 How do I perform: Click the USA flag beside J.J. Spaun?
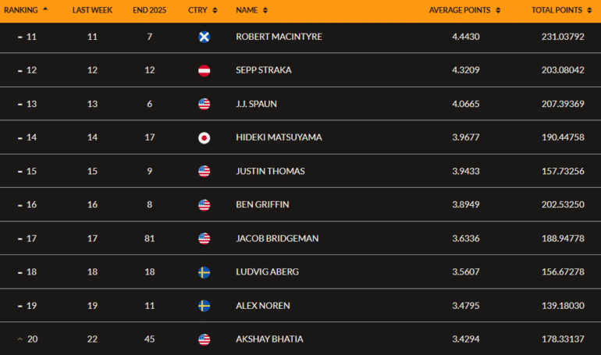click(x=204, y=104)
